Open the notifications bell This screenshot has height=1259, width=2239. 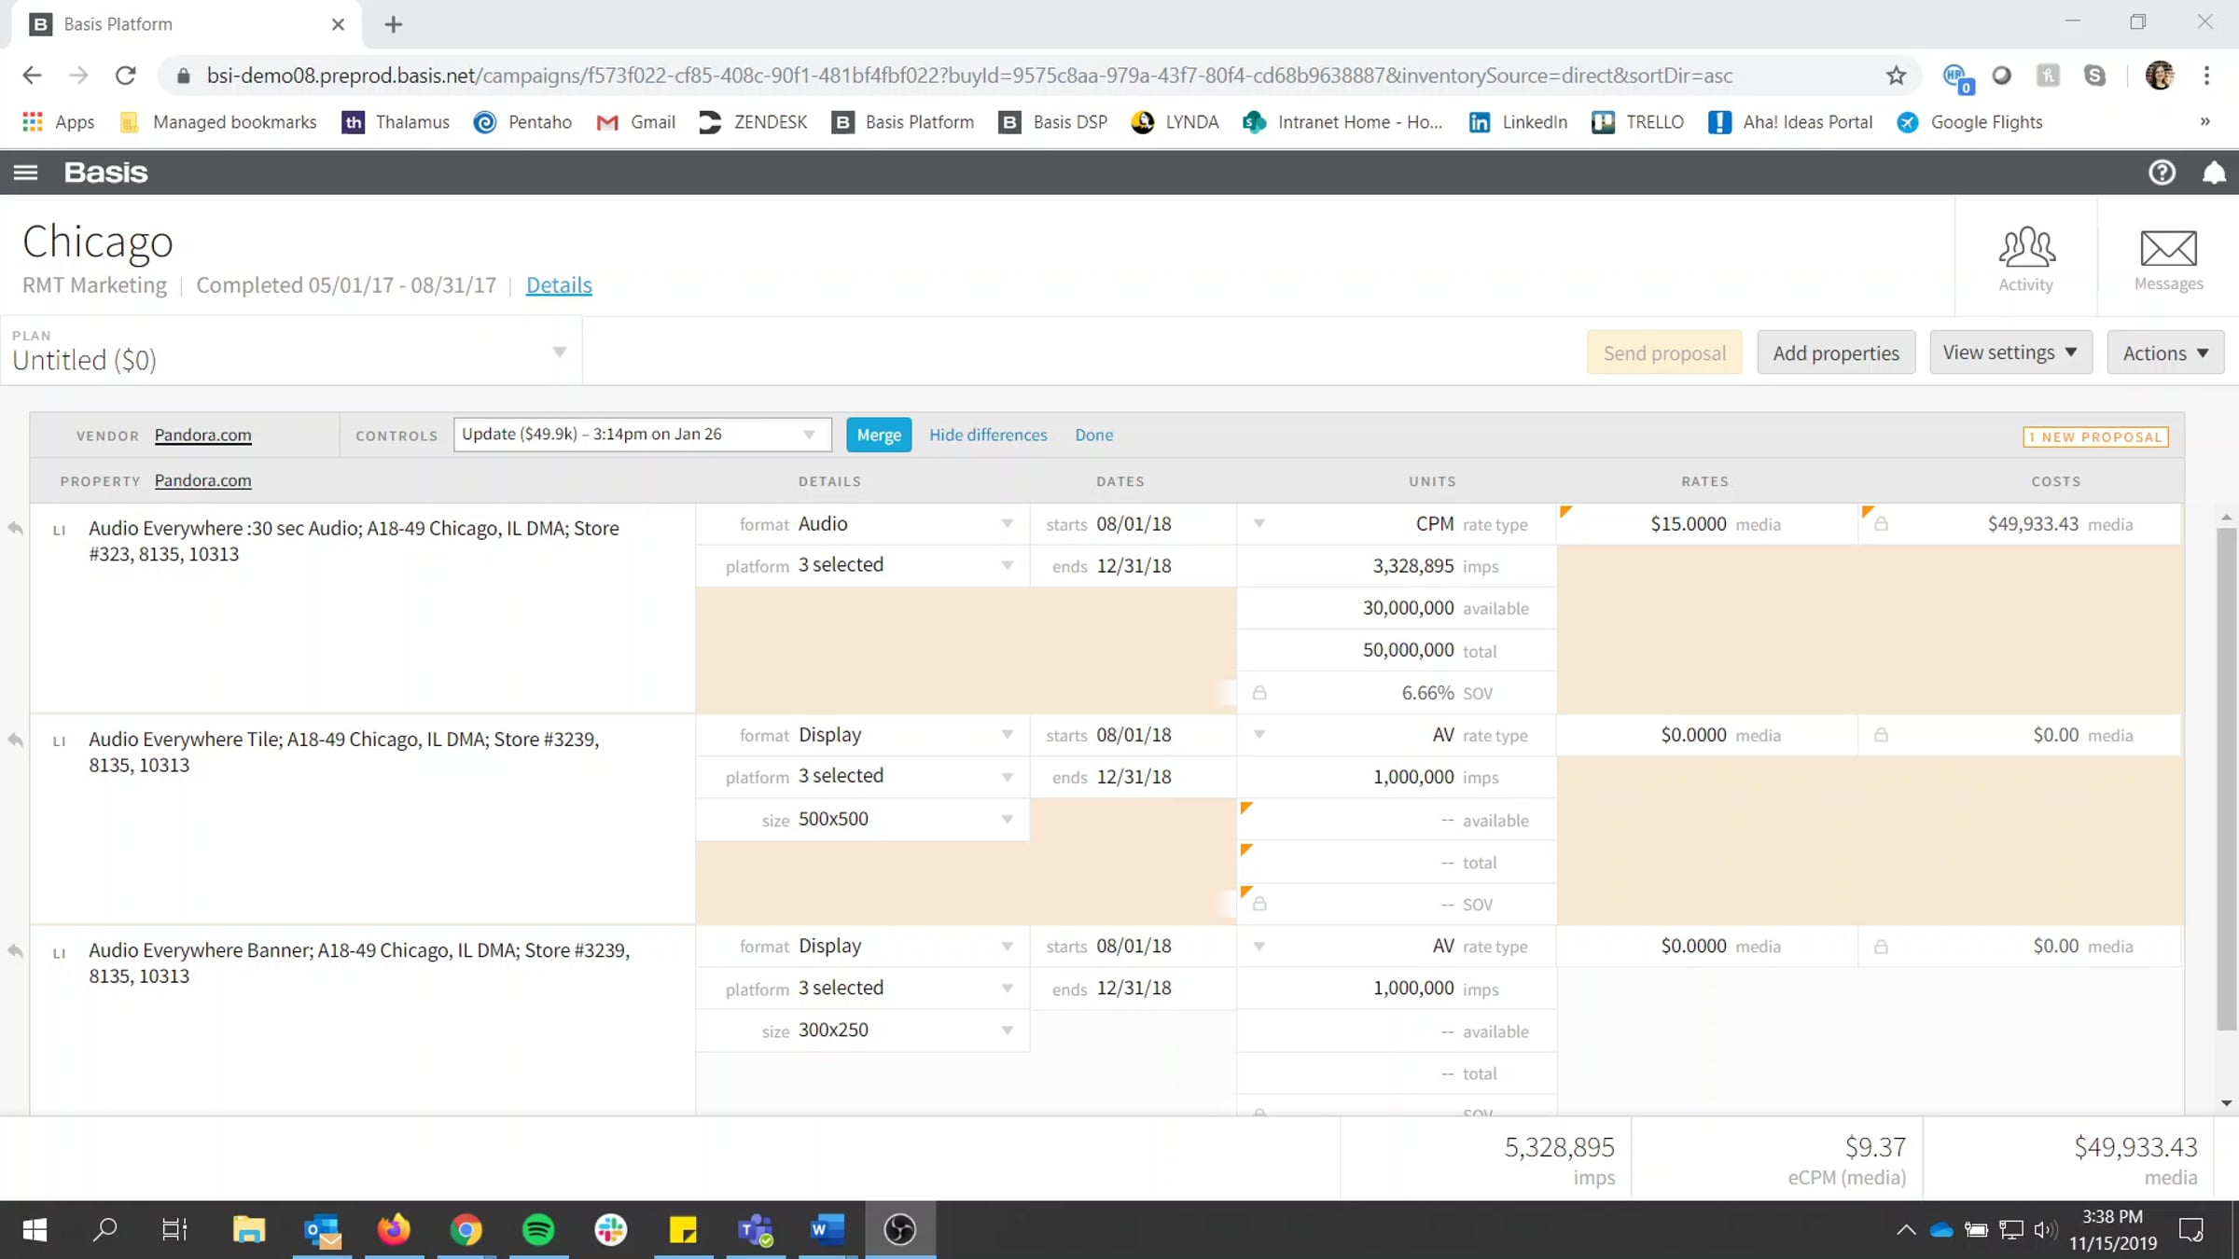click(2213, 173)
